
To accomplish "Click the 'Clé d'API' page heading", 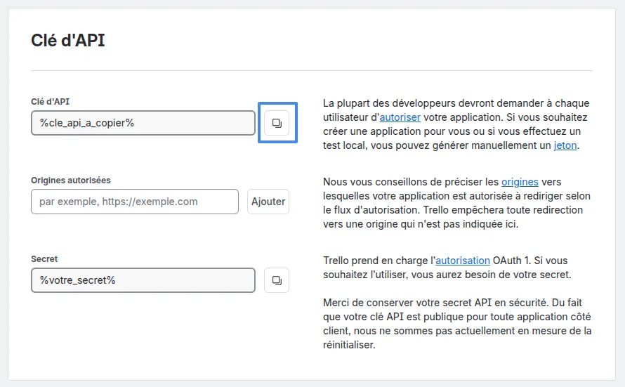I will [x=67, y=40].
